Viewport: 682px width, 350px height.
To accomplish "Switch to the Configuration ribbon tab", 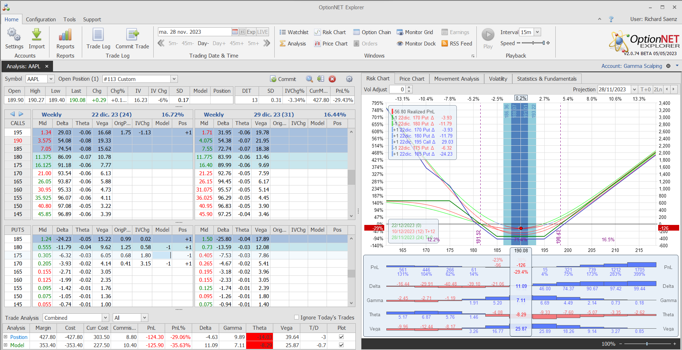I will [41, 20].
